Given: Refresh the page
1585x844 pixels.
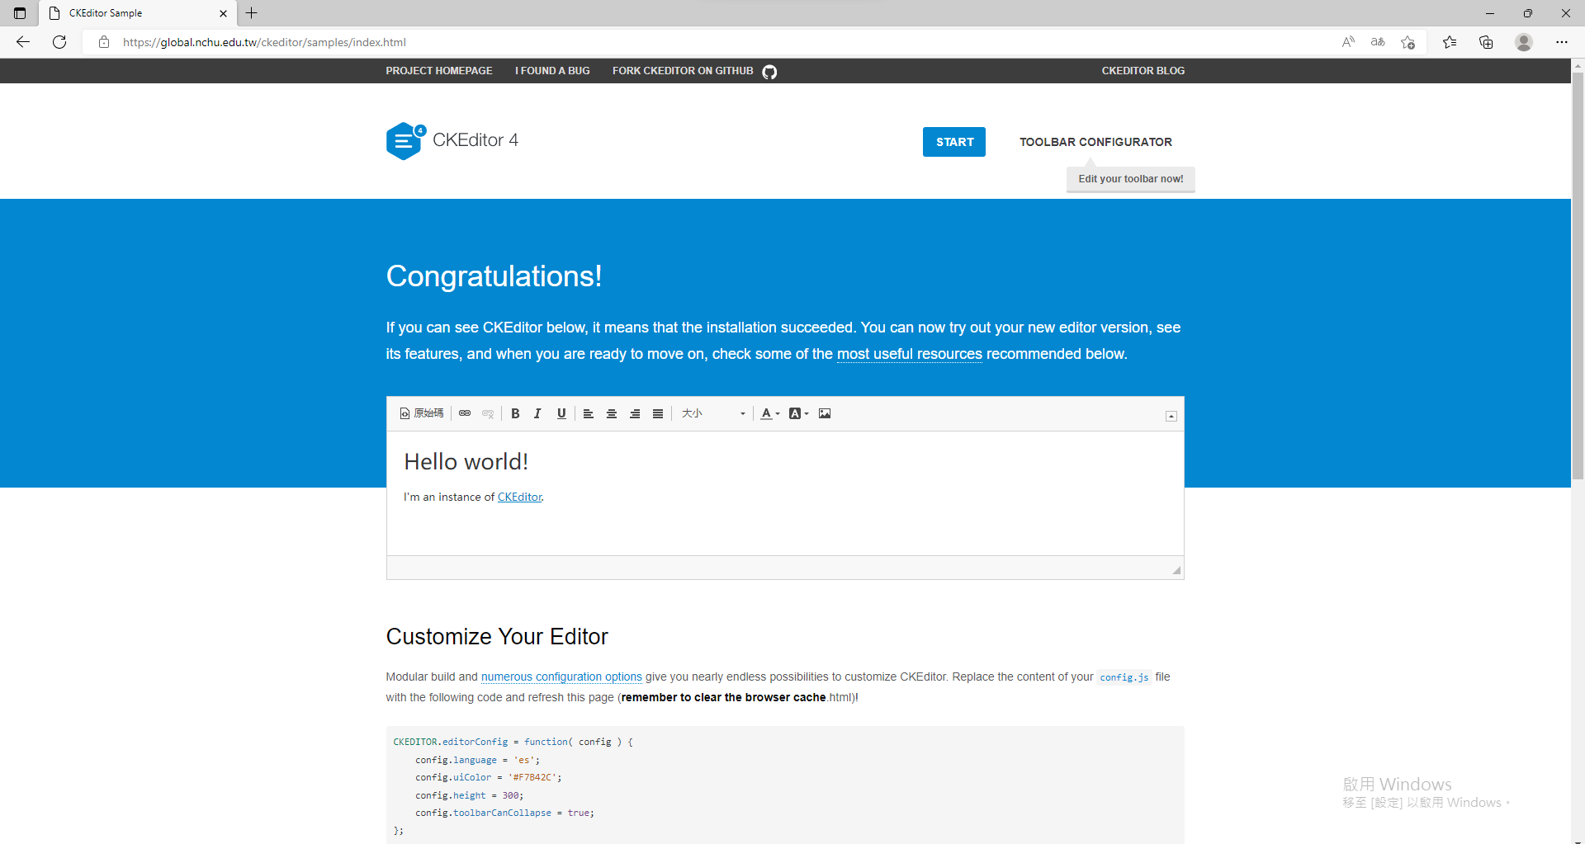Looking at the screenshot, I should [x=59, y=42].
